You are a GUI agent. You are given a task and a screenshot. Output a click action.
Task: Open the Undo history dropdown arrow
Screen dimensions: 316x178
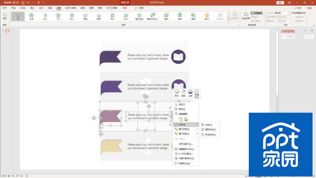tap(30, 2)
